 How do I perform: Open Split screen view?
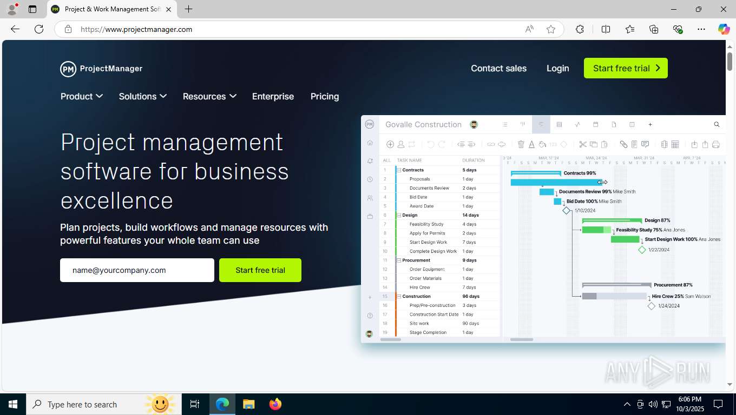click(x=606, y=29)
